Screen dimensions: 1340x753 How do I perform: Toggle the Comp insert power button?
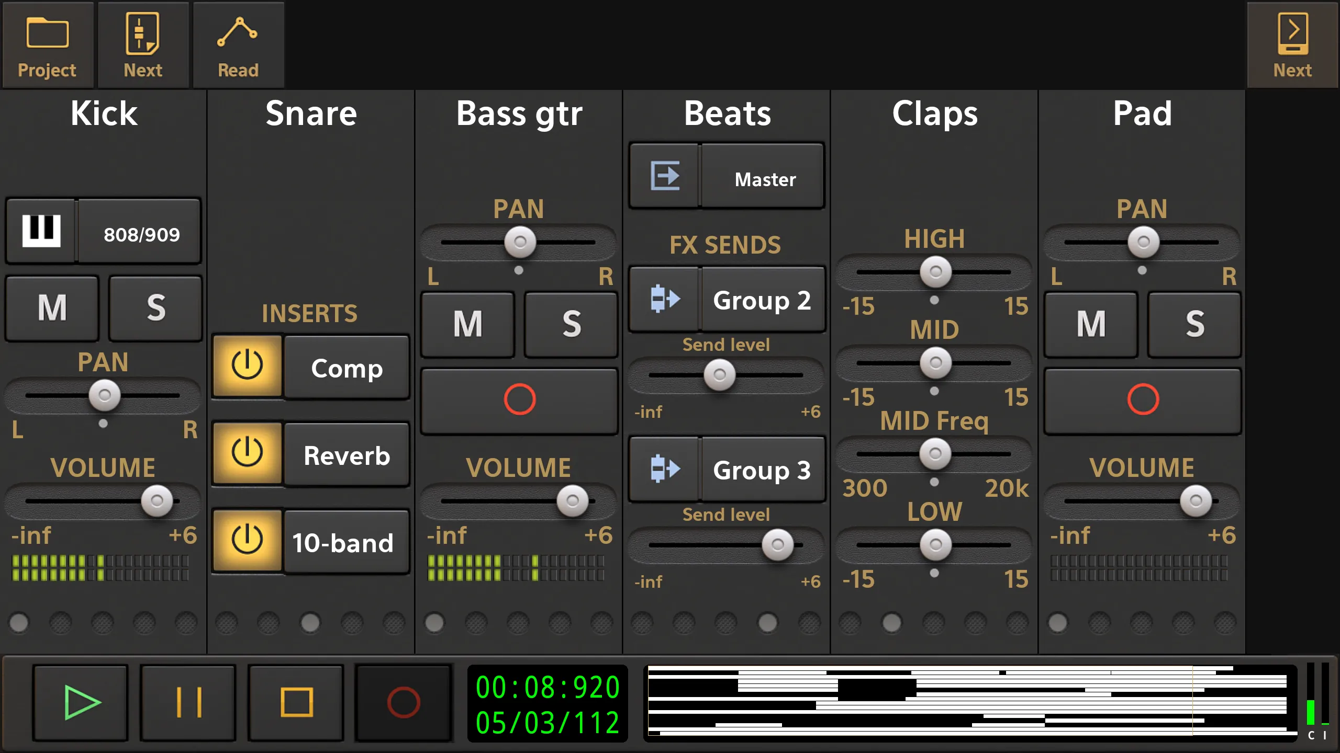[x=247, y=366]
